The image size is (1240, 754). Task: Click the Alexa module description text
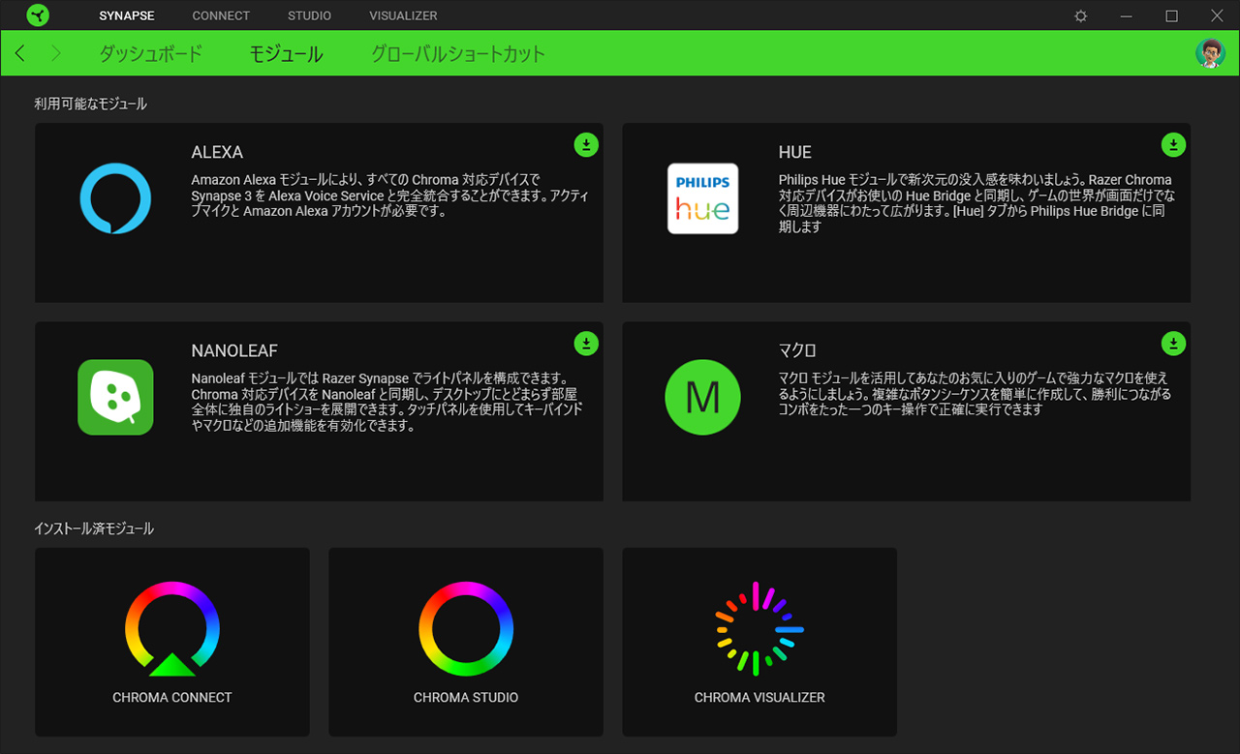tap(388, 196)
